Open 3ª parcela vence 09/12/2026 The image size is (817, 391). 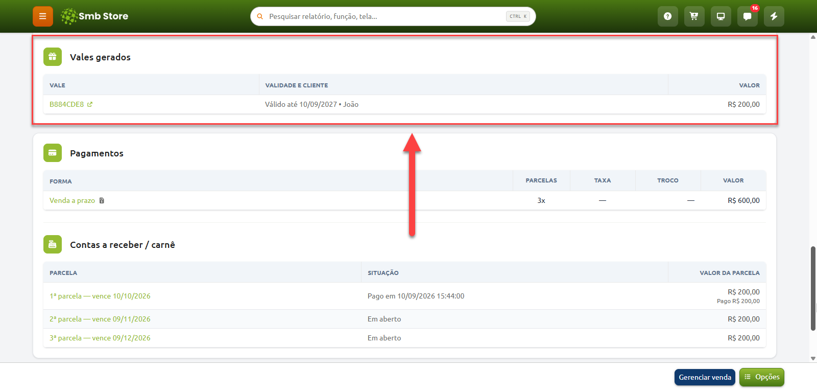pyautogui.click(x=100, y=338)
